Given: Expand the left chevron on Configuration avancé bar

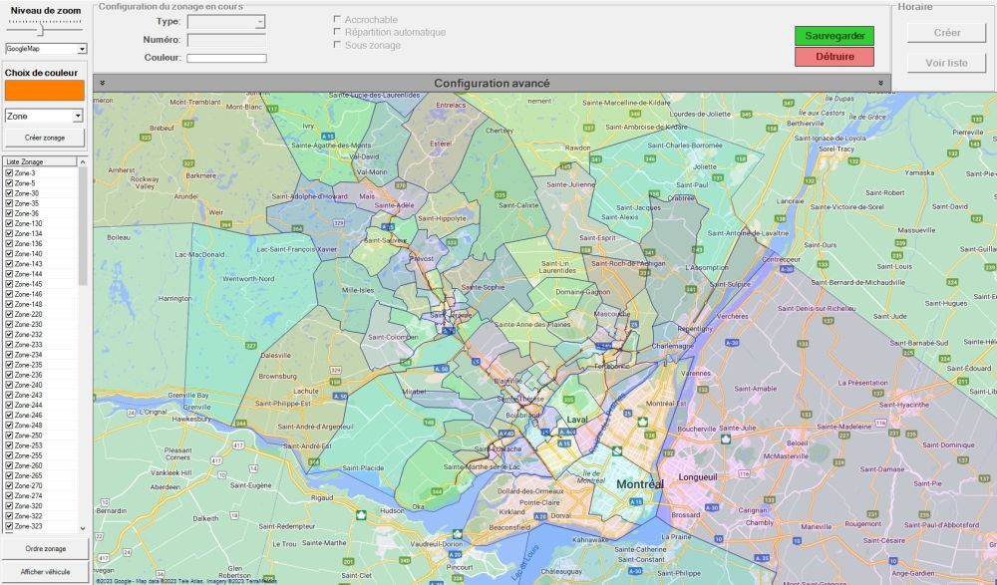Looking at the screenshot, I should [x=102, y=83].
